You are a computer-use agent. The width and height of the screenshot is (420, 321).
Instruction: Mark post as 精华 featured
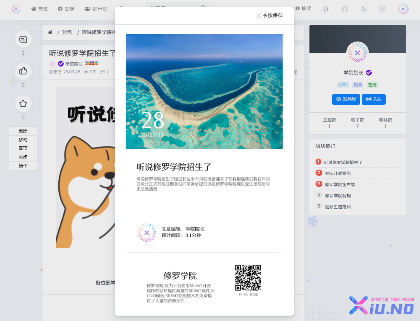click(23, 166)
